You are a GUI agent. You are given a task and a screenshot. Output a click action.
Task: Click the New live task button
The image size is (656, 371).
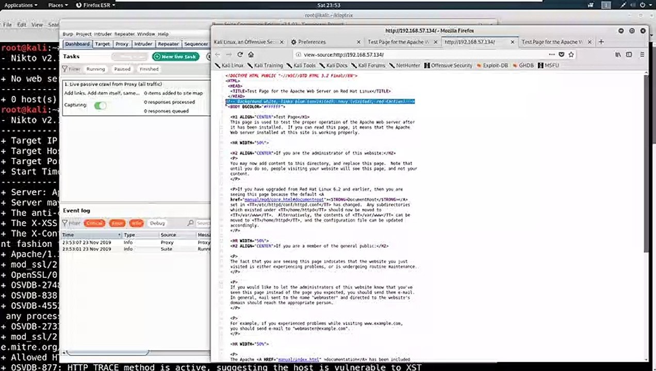click(x=175, y=57)
